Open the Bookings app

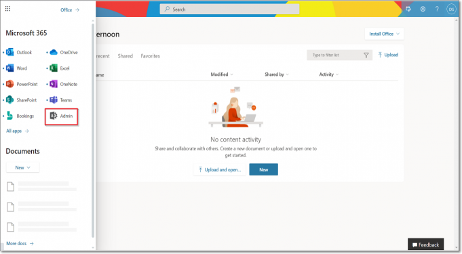[20, 116]
